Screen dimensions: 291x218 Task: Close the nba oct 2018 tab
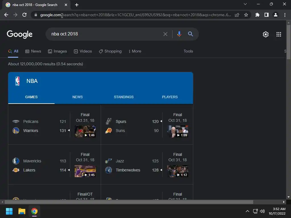pyautogui.click(x=66, y=5)
